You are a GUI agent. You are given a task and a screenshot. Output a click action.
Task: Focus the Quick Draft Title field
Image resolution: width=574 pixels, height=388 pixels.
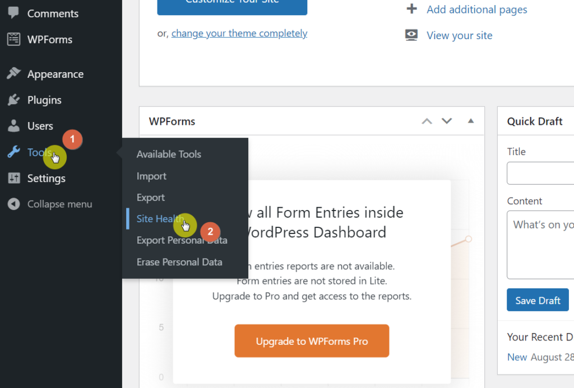[x=540, y=173]
